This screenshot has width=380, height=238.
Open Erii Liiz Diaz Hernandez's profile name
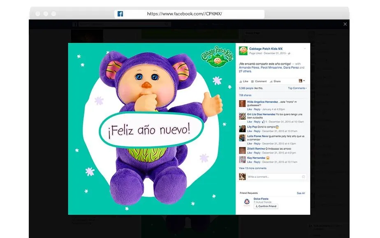261,114
